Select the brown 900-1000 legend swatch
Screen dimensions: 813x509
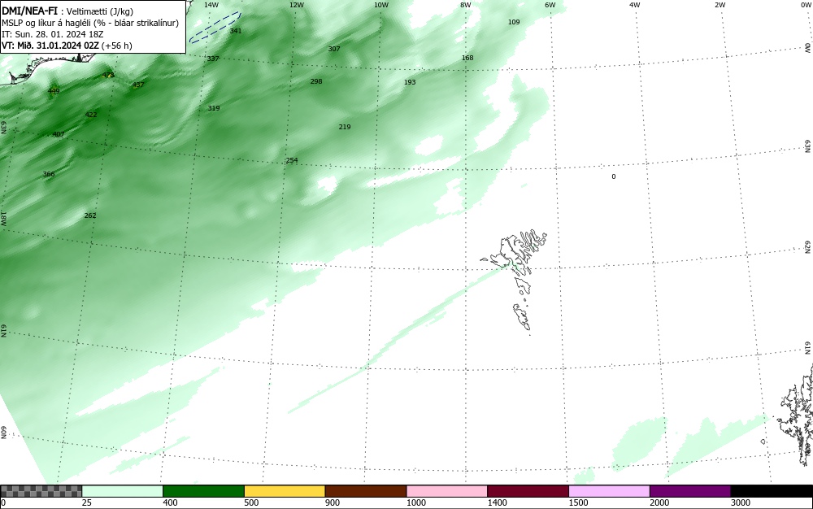pos(366,491)
